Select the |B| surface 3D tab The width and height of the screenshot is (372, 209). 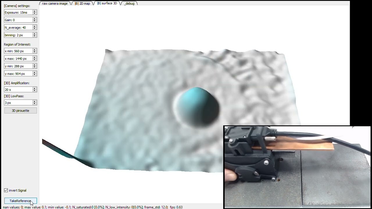107,3
